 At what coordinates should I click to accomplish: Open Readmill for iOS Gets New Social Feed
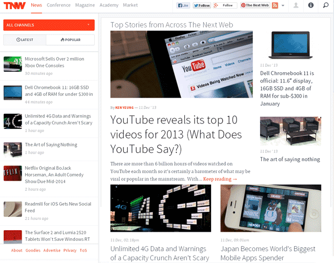coord(58,207)
